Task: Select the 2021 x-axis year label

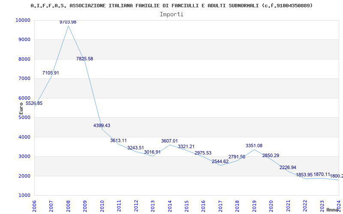Action: point(288,206)
